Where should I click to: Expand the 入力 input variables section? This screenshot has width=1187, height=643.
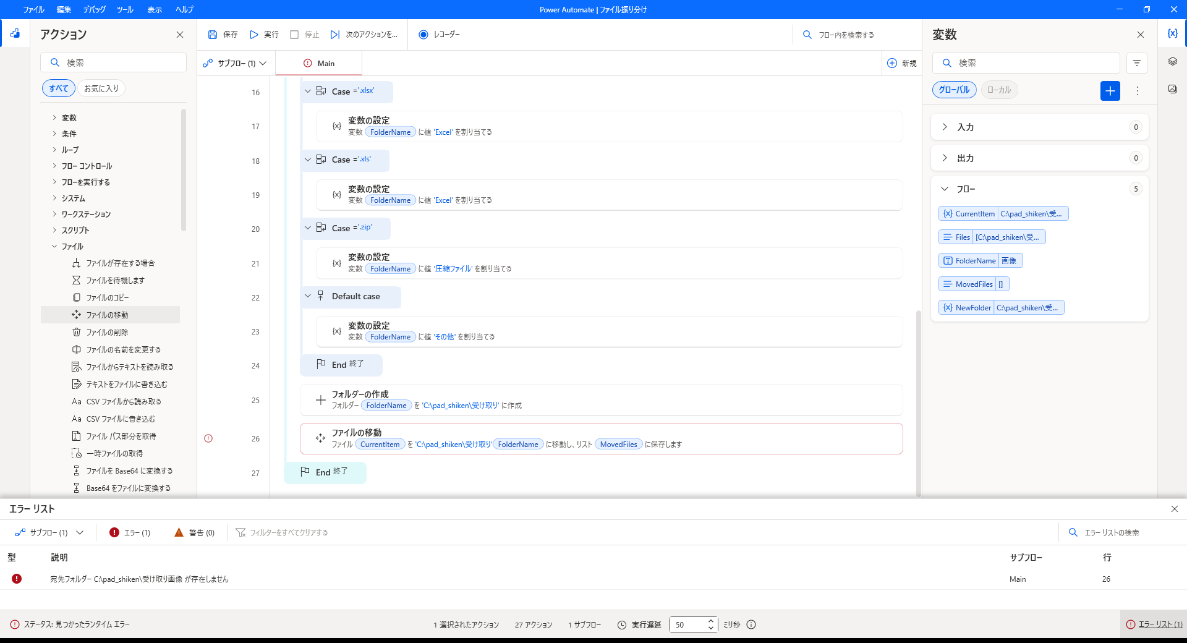(945, 127)
